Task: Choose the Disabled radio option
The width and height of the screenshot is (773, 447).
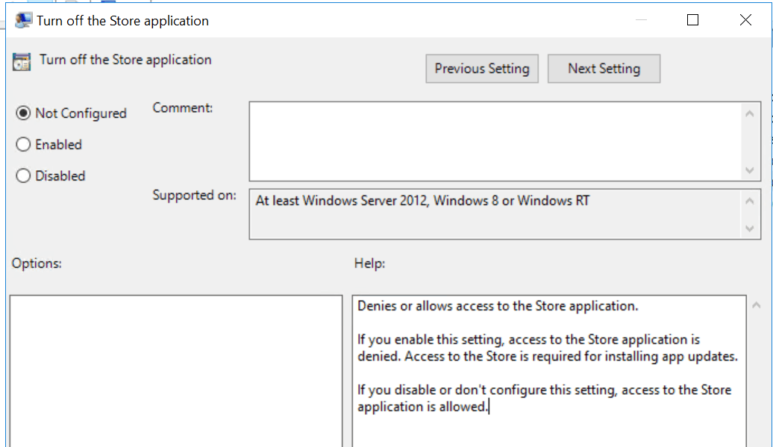Action: pyautogui.click(x=23, y=176)
